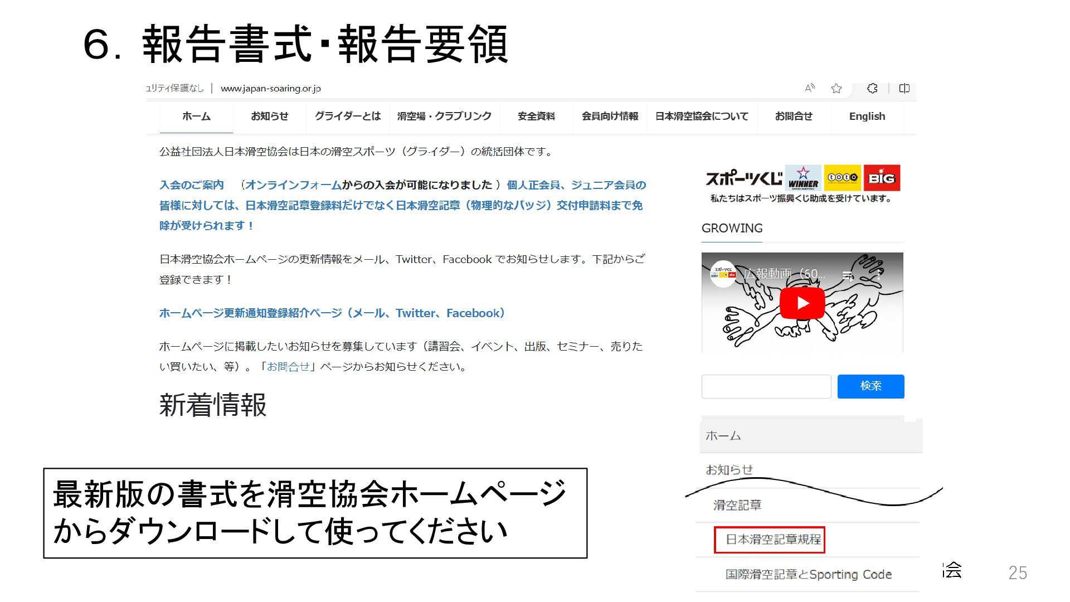This screenshot has height=602, width=1070.
Task: Click the read aloud icon in address bar
Action: [810, 88]
